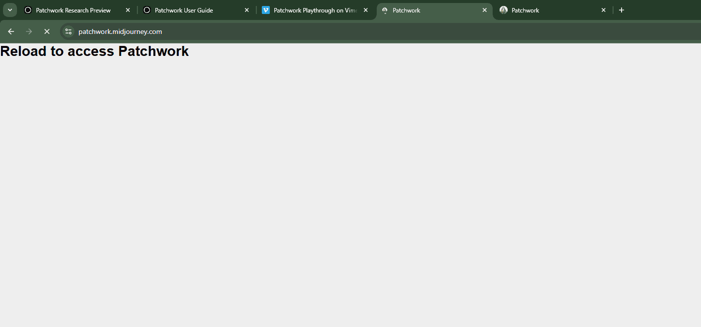Switch to Patchwork User Guide tab
Image resolution: width=701 pixels, height=327 pixels.
tap(196, 10)
